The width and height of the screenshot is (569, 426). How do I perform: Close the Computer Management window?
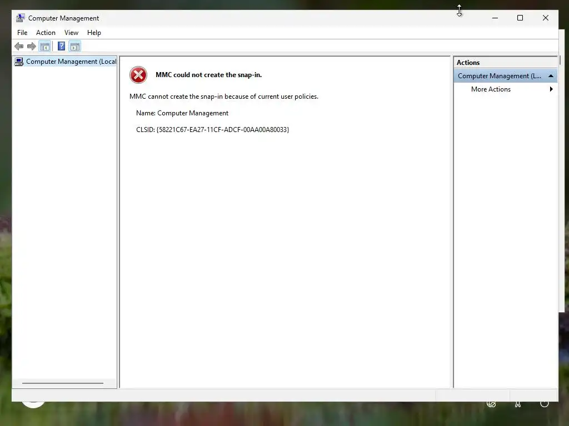click(546, 18)
